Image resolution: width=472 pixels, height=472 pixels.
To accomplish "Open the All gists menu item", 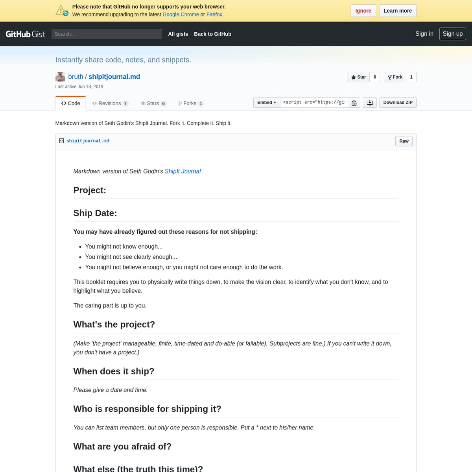I will (x=178, y=34).
